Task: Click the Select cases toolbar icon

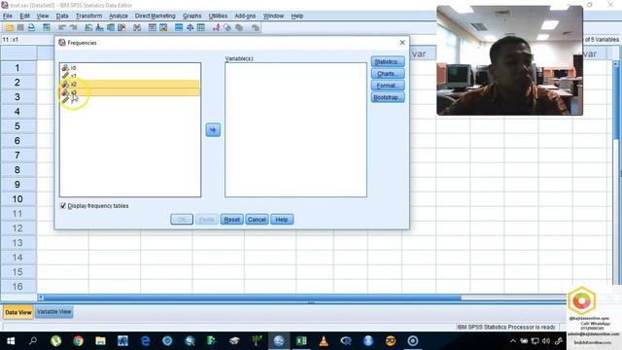Action: click(201, 27)
